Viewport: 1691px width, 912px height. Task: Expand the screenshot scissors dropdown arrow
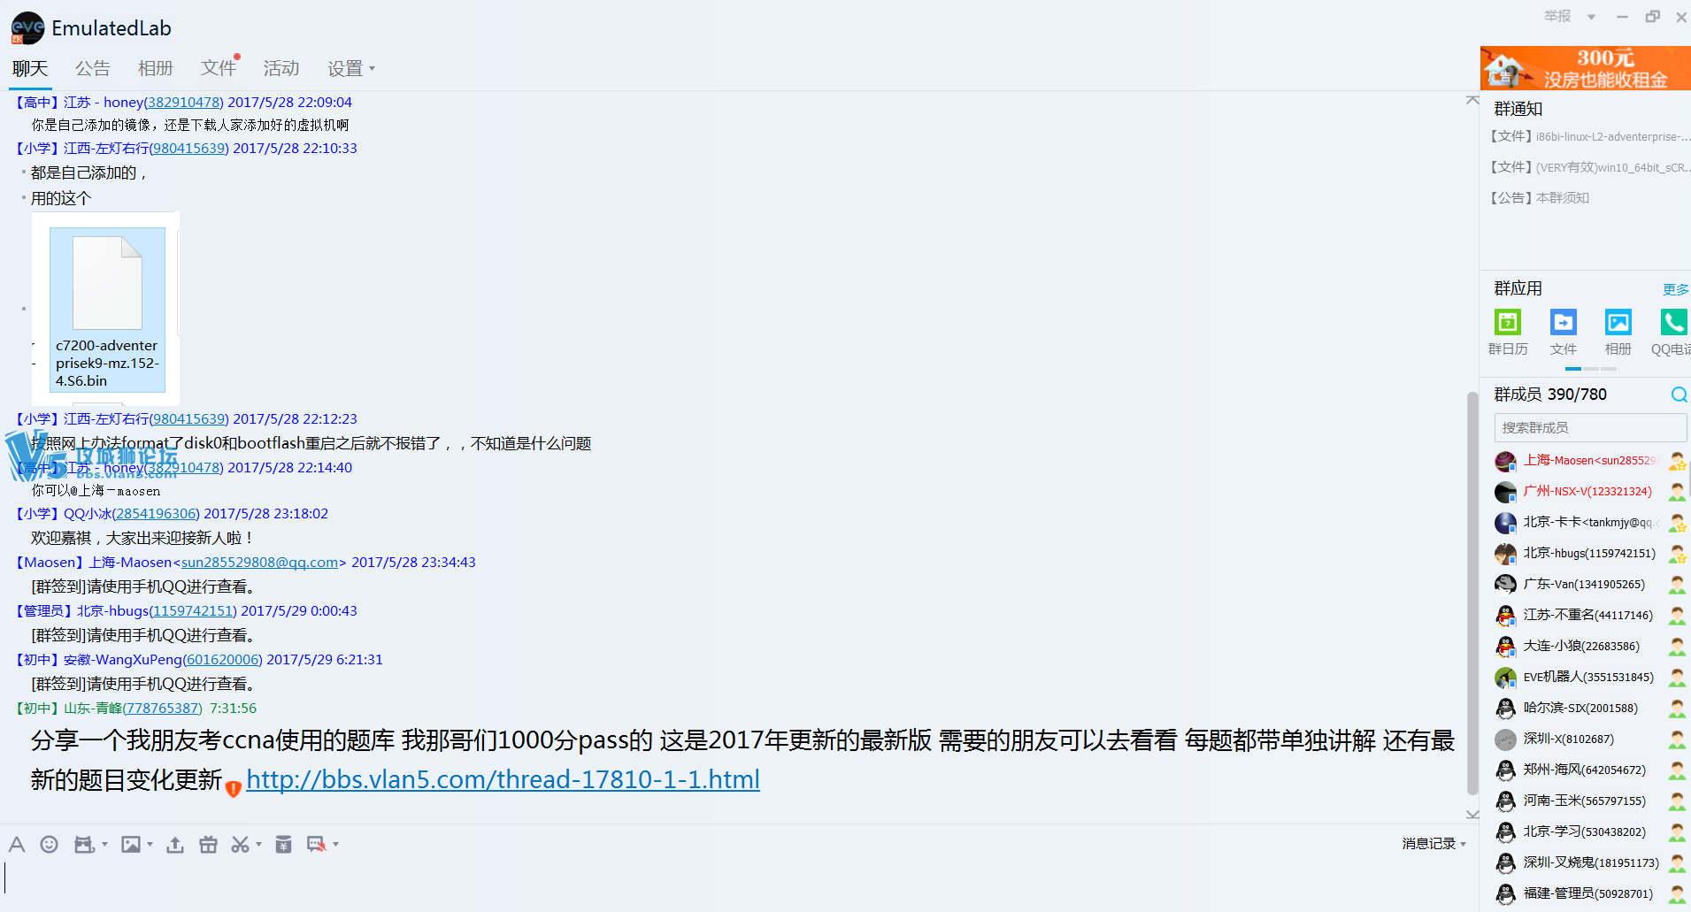coord(258,845)
